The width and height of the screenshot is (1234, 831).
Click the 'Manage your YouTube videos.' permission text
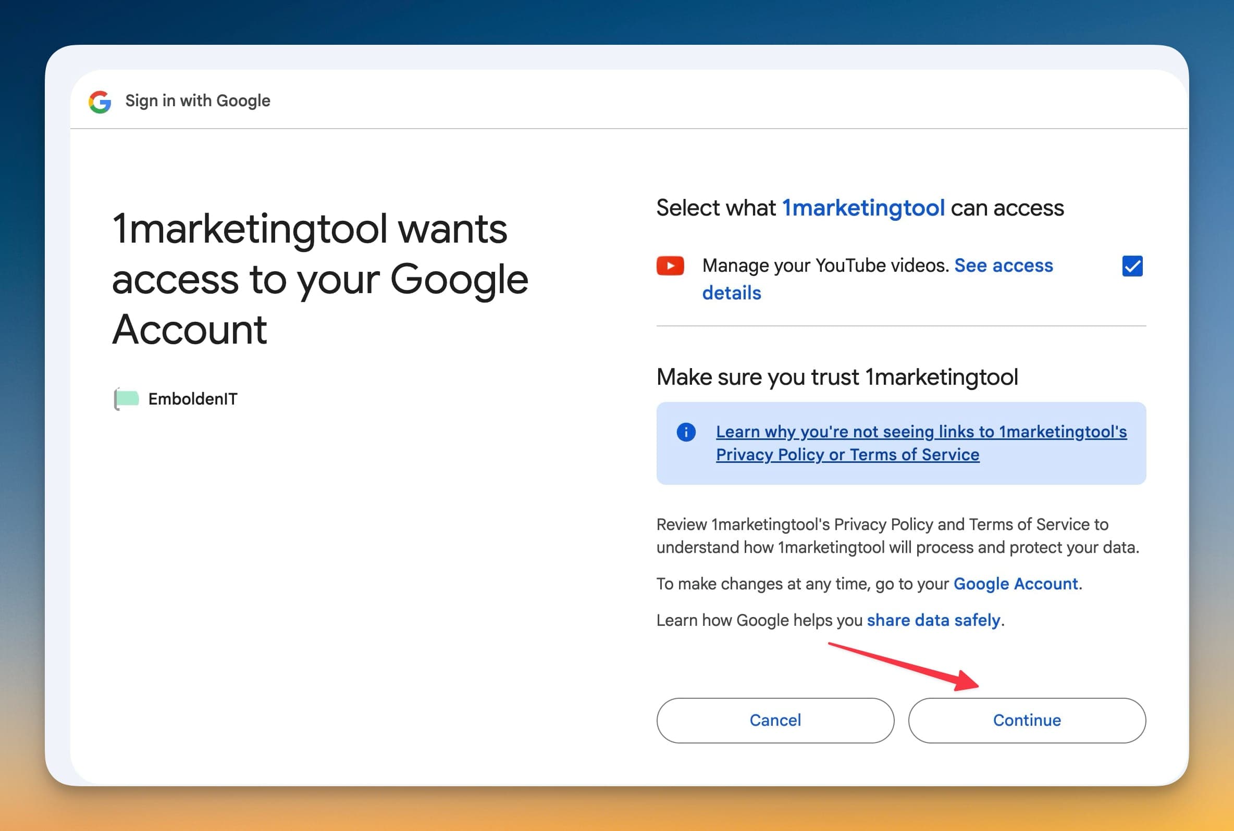tap(825, 265)
